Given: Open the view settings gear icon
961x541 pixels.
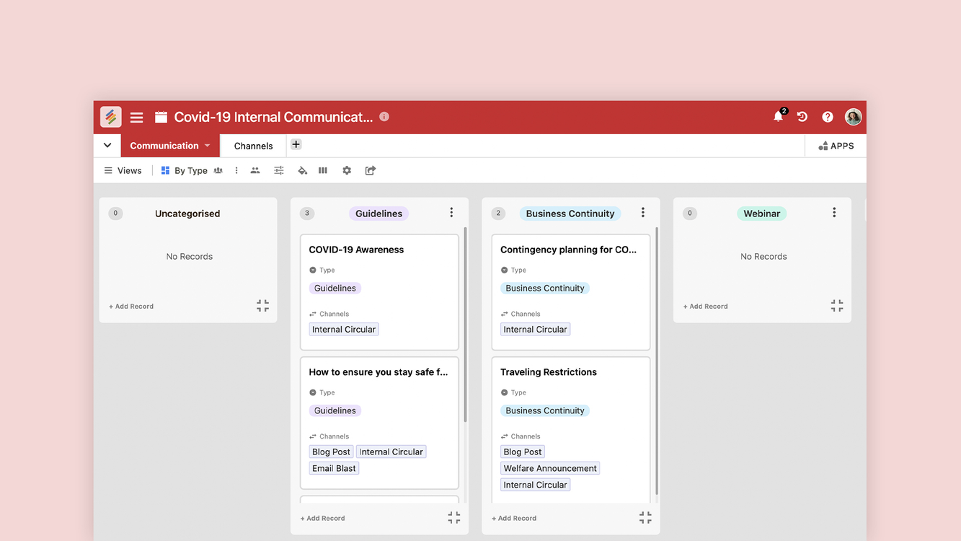Looking at the screenshot, I should click(x=347, y=171).
